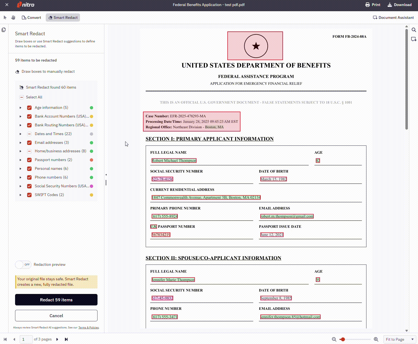The image size is (418, 344).
Task: Zoom out with the minus magnifier
Action: pos(334,339)
